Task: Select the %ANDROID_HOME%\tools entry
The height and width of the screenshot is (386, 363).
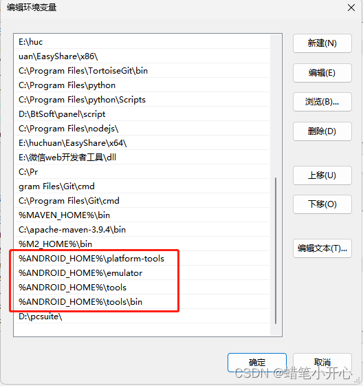Action: (142, 288)
